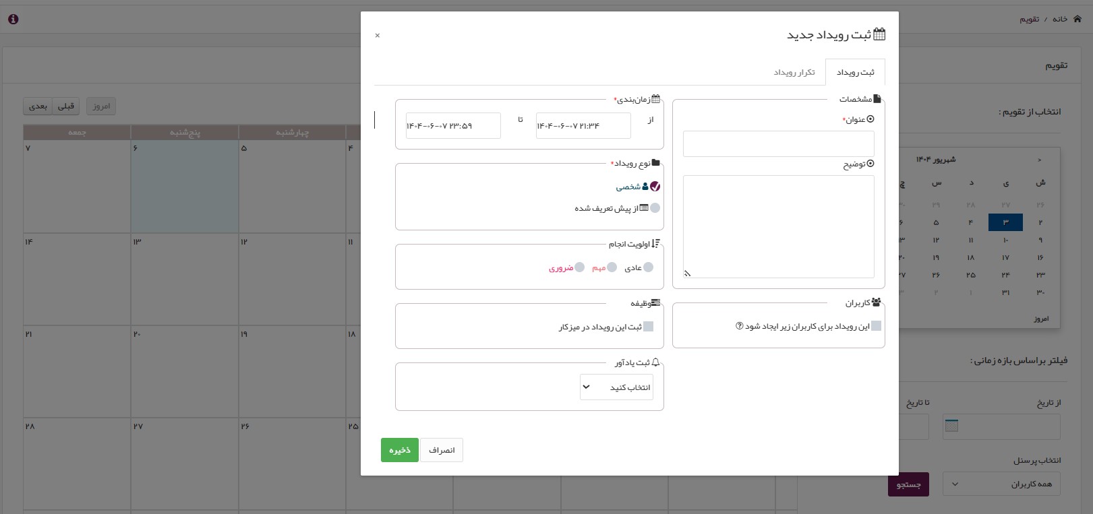Open the همه کاربران personnel dropdown
1093x514 pixels.
pyautogui.click(x=1001, y=484)
